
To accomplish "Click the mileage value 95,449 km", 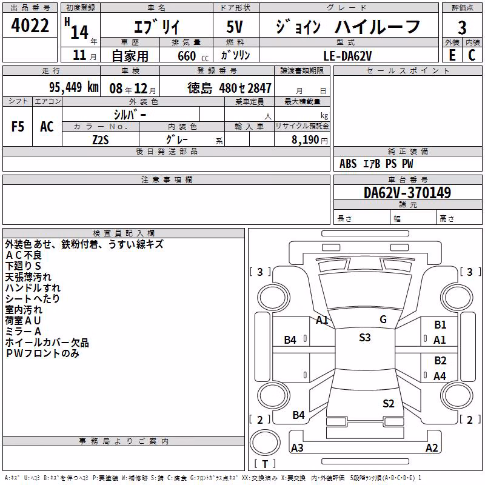I will point(74,87).
